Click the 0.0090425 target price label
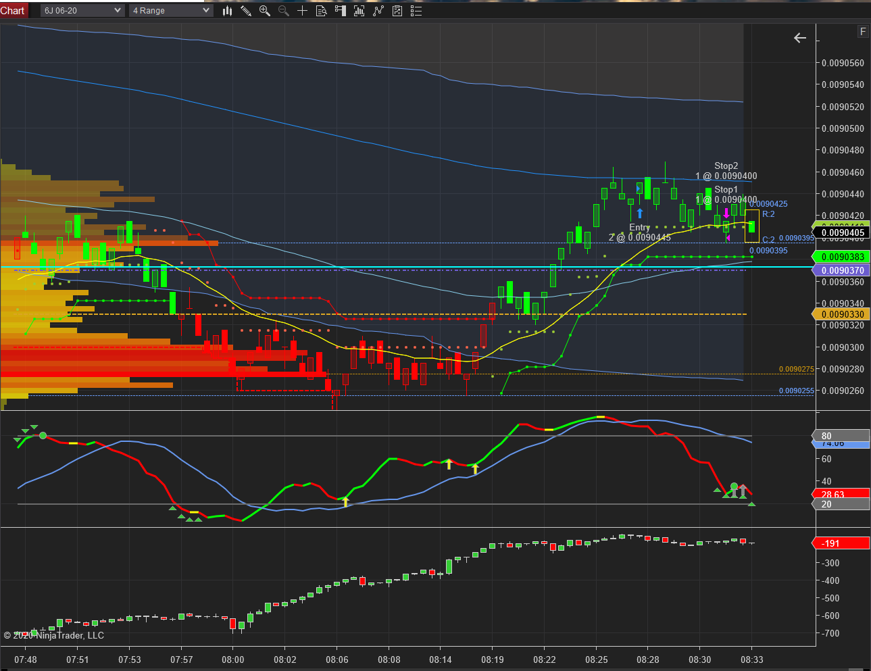The height and width of the screenshot is (671, 871). (x=769, y=203)
